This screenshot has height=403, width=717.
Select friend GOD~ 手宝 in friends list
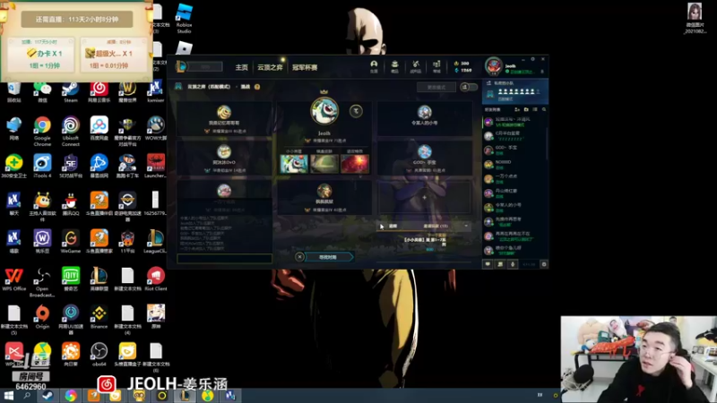[514, 150]
